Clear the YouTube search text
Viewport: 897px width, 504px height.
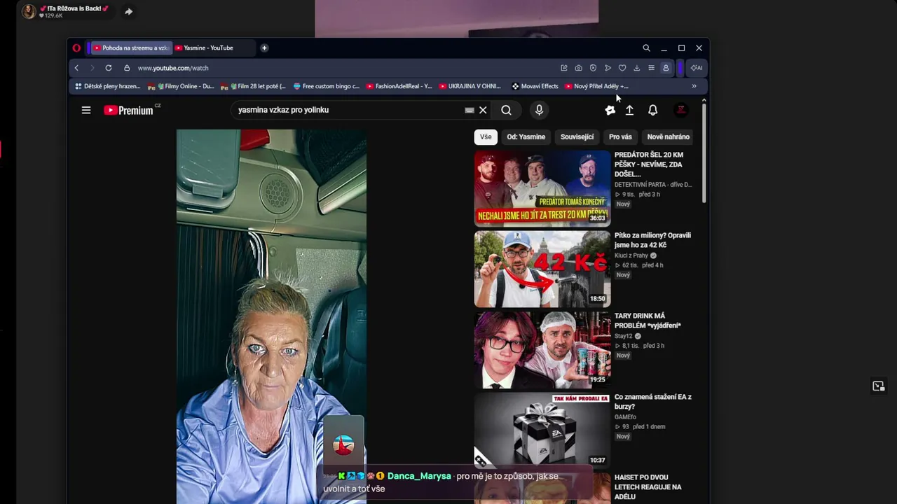[483, 110]
